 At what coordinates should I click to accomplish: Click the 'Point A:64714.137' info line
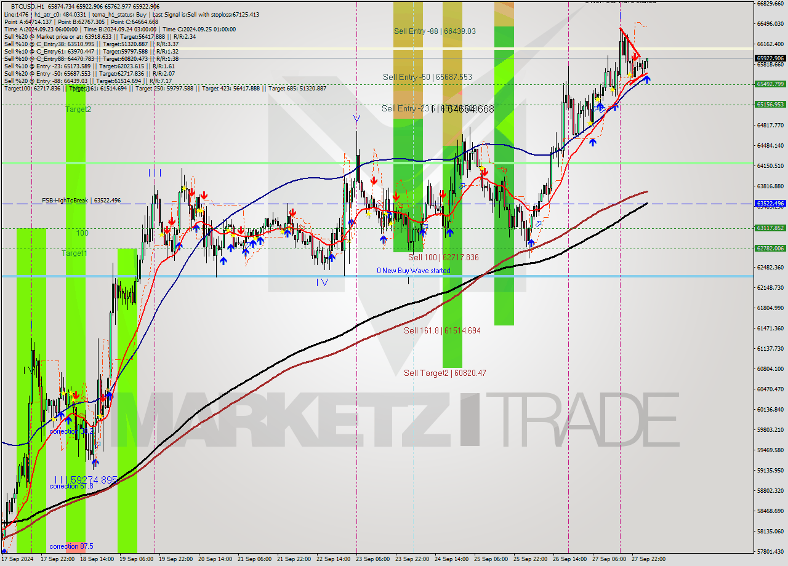point(28,22)
